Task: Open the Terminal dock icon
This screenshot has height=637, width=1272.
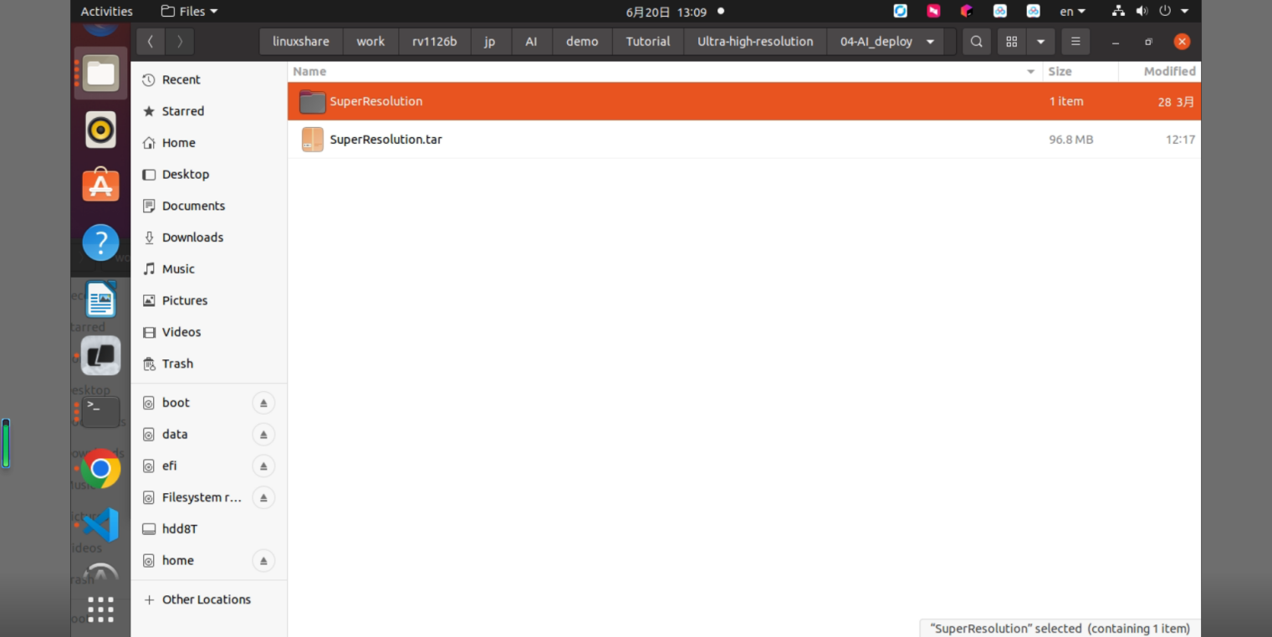Action: click(x=100, y=411)
